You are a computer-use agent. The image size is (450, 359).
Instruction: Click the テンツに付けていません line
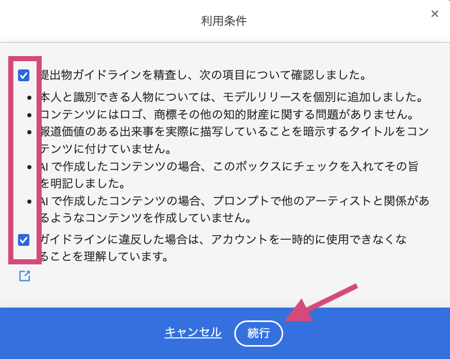[x=106, y=149]
